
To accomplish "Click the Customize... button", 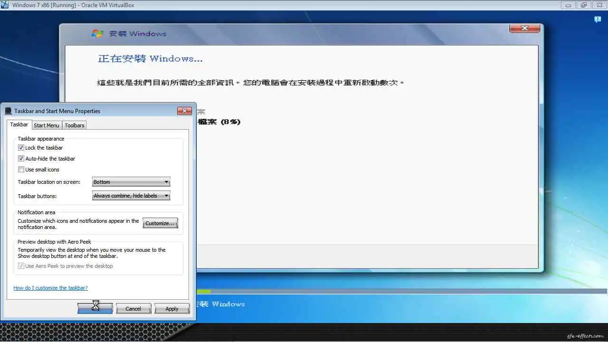I will tap(161, 223).
